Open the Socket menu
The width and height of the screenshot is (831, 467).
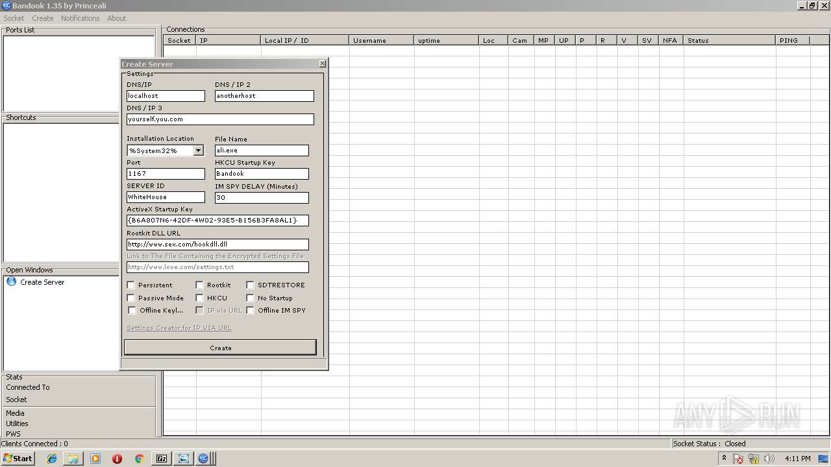[x=14, y=18]
